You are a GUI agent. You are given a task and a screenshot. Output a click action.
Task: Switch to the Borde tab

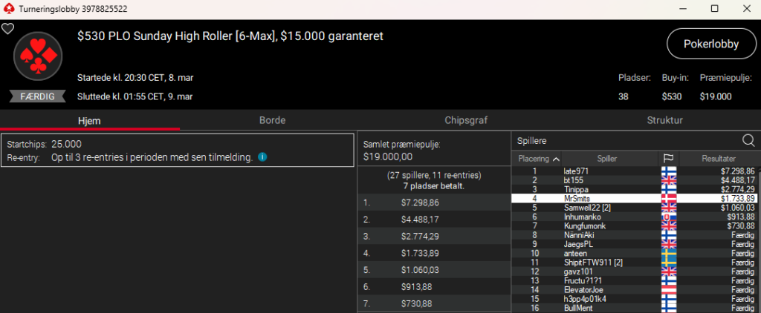272,120
